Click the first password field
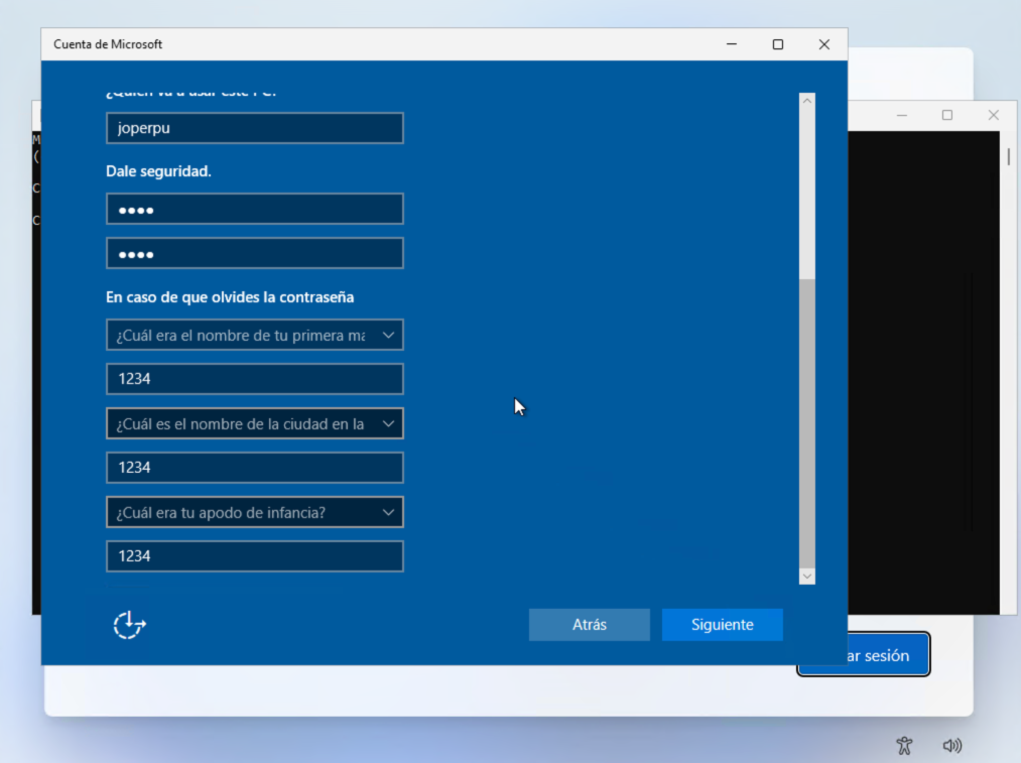Screen dimensions: 1021x763 pyautogui.click(x=255, y=209)
